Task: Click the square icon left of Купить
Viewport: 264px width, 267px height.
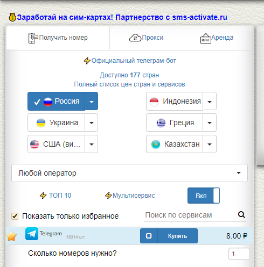Action: (x=149, y=236)
